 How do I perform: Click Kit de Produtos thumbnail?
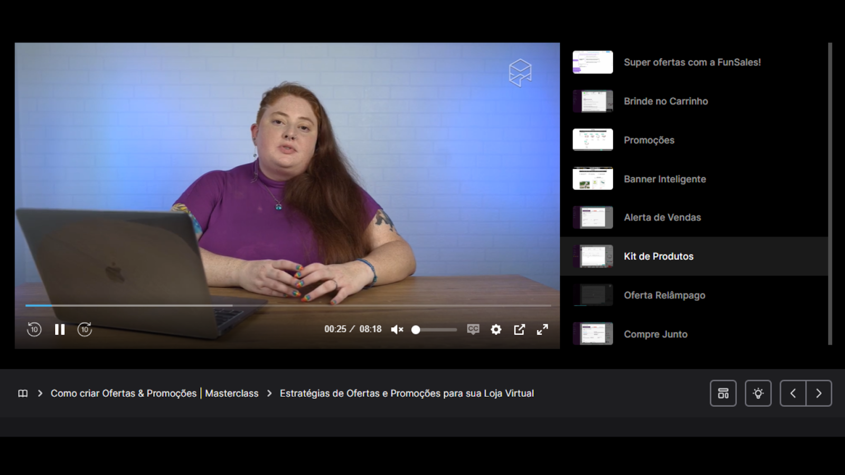click(x=593, y=256)
